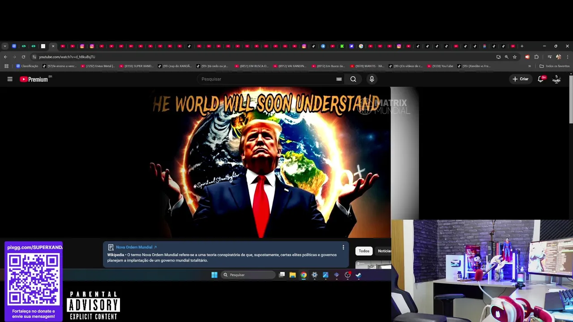Open the account avatar menu on YouTube

556,79
